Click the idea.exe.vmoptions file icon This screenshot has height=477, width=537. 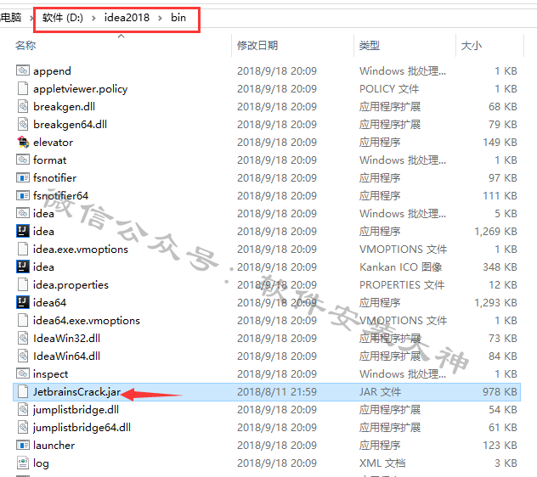pos(23,249)
